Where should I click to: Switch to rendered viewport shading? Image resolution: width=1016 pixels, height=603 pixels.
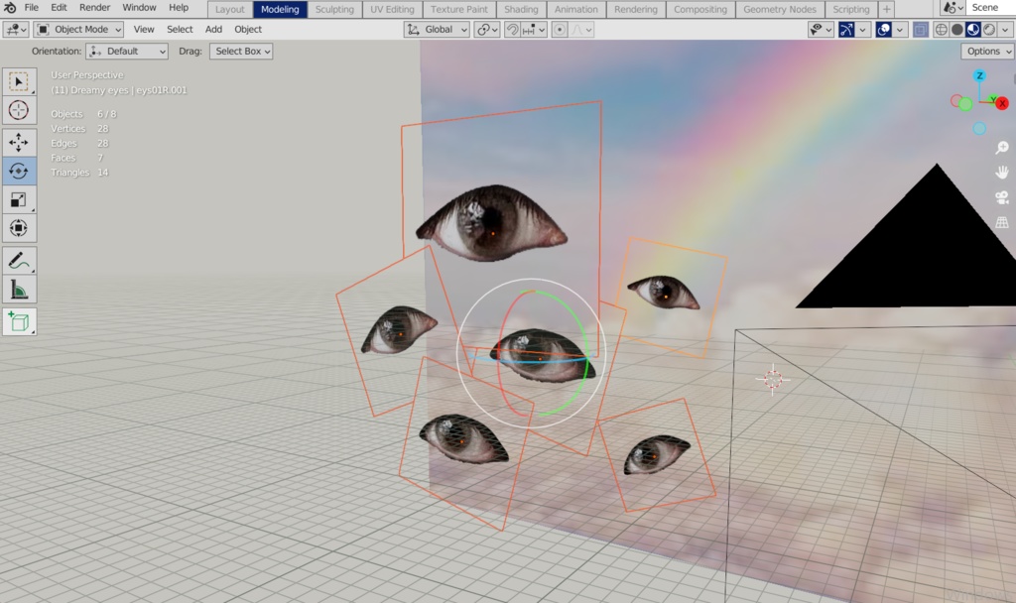(x=989, y=29)
